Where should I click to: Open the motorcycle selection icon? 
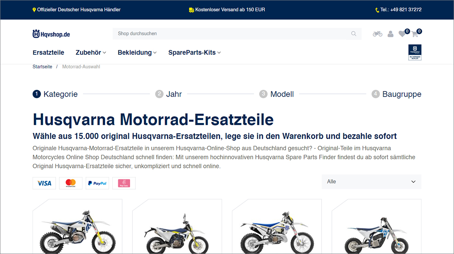coord(378,34)
